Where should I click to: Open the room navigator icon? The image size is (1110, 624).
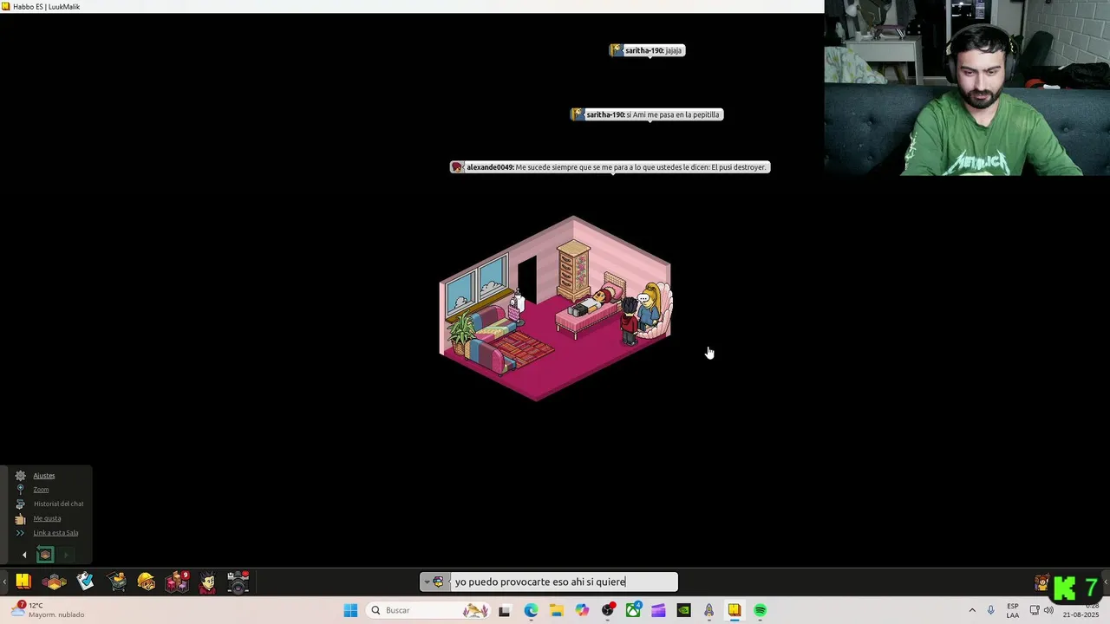point(54,582)
